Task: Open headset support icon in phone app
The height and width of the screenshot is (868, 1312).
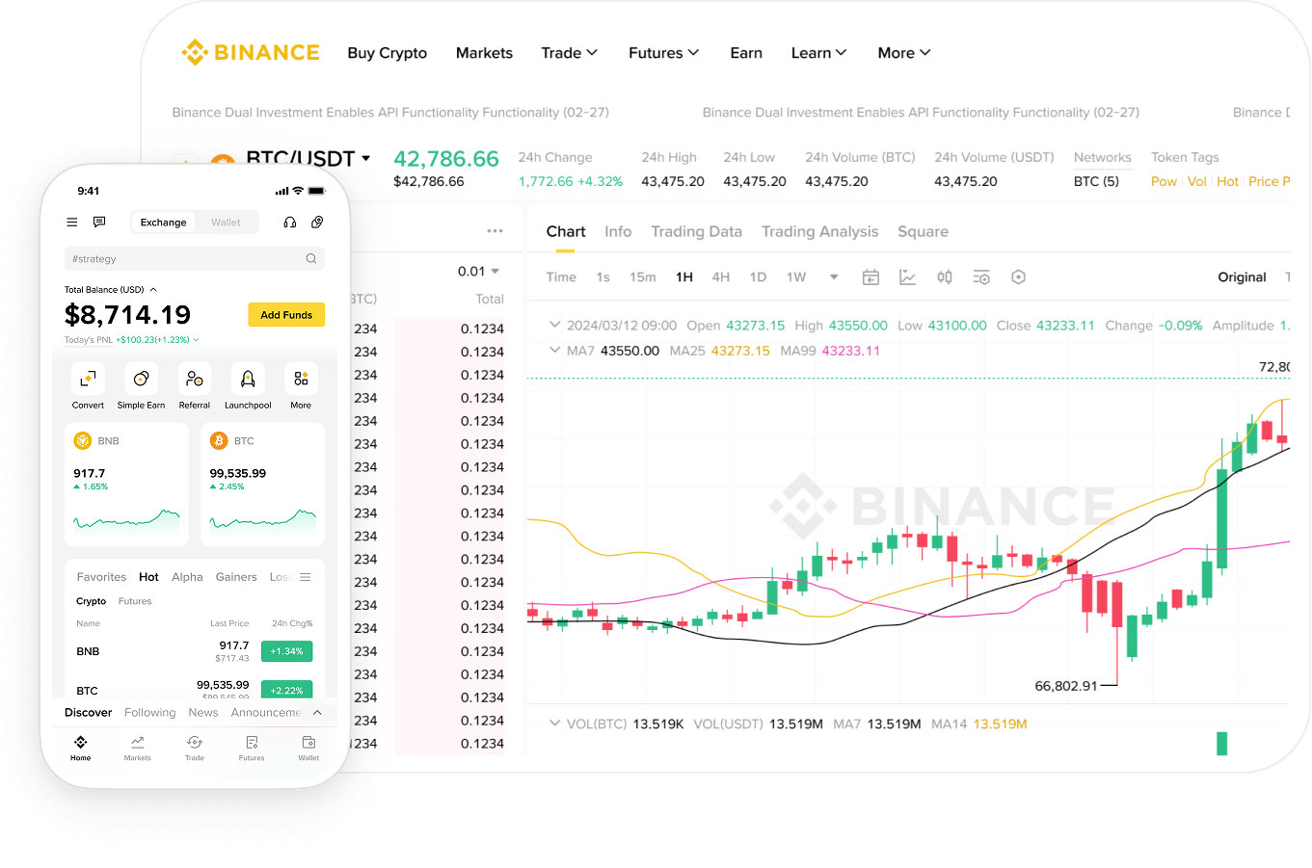Action: click(289, 223)
